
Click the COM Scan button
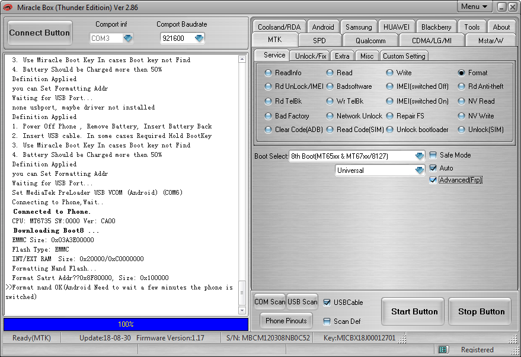270,302
